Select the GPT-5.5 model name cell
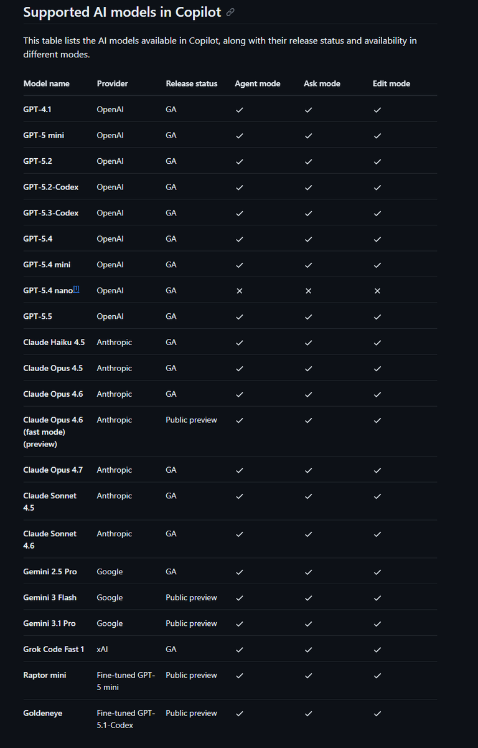The width and height of the screenshot is (478, 748). [x=38, y=316]
